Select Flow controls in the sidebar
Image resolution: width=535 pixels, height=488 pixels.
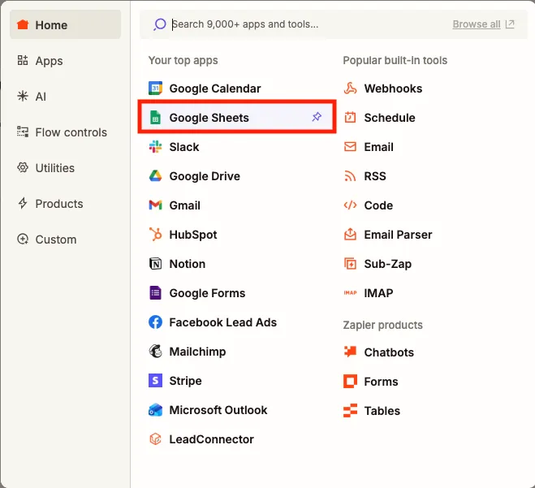click(65, 132)
